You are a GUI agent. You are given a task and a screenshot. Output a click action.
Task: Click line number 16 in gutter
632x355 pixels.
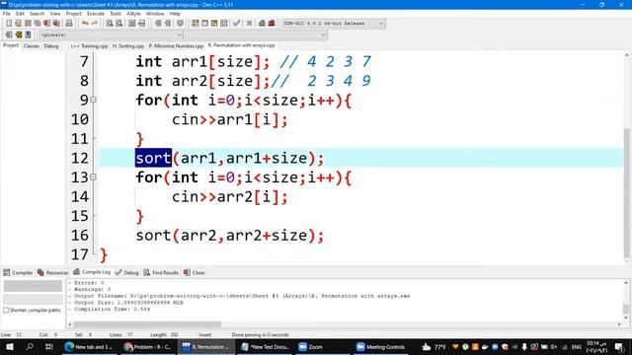[80, 235]
